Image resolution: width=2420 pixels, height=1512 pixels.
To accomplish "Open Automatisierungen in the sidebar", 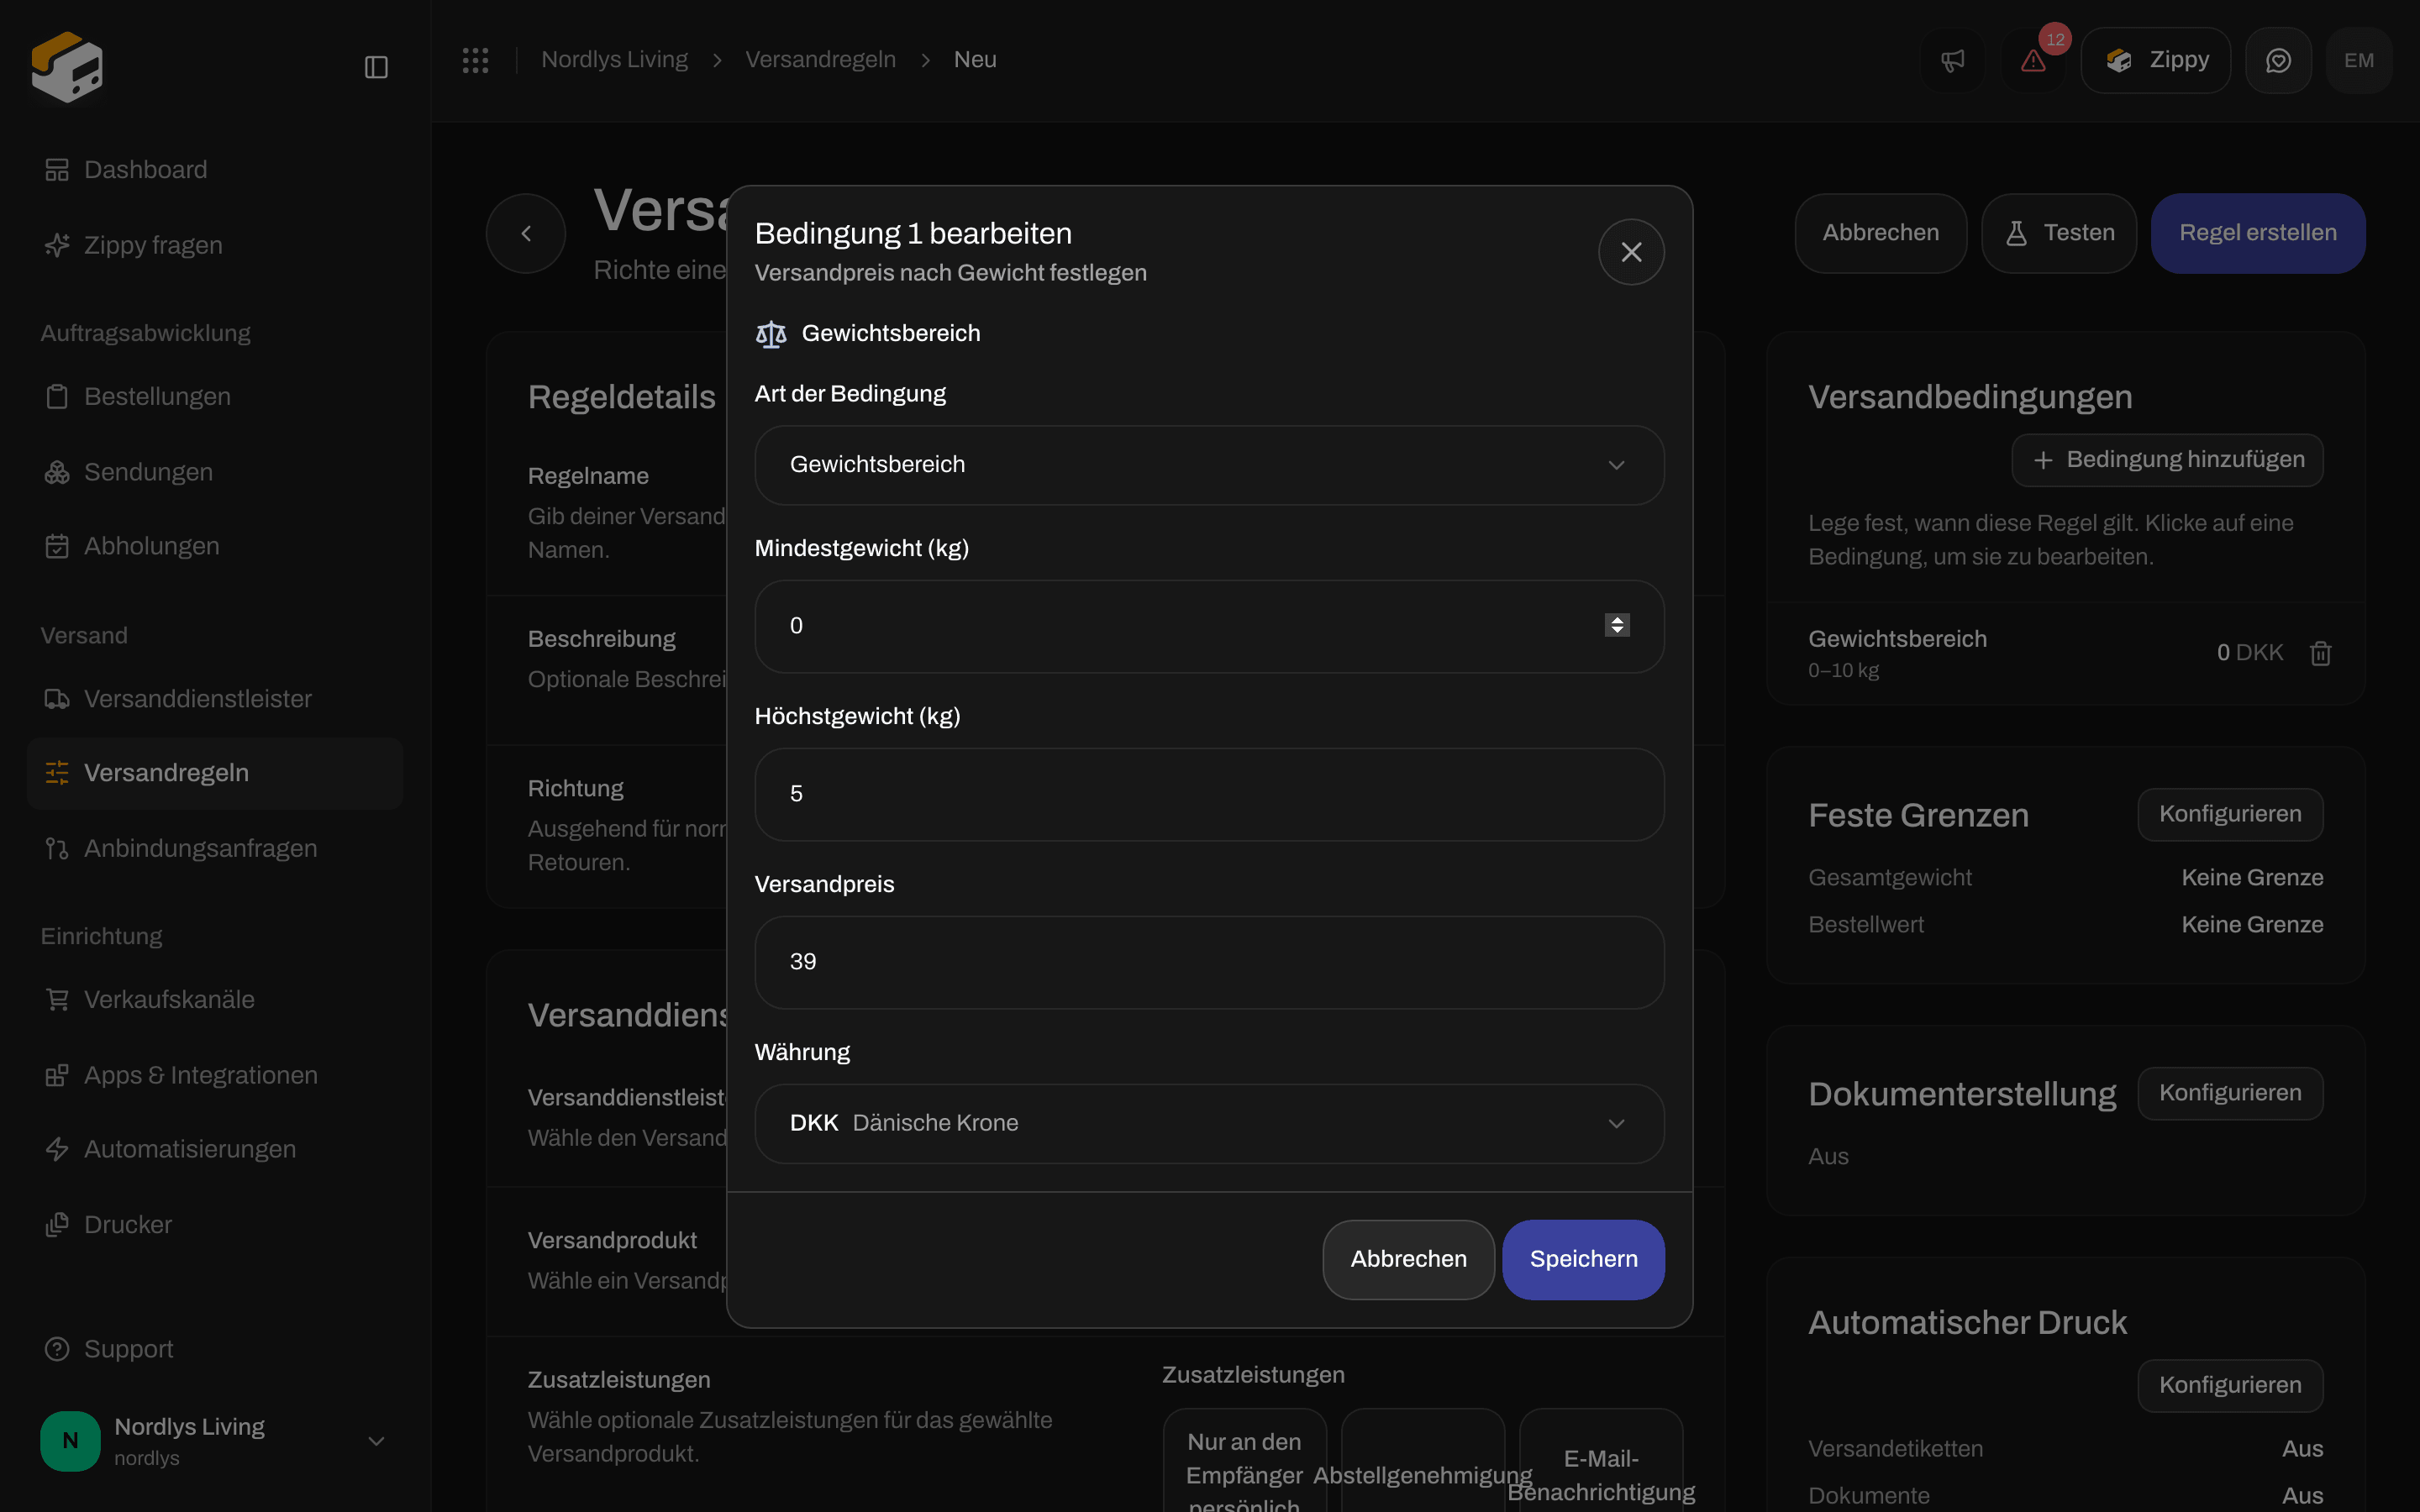I will tap(215, 1149).
